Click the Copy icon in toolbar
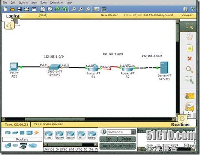 point(42,9)
